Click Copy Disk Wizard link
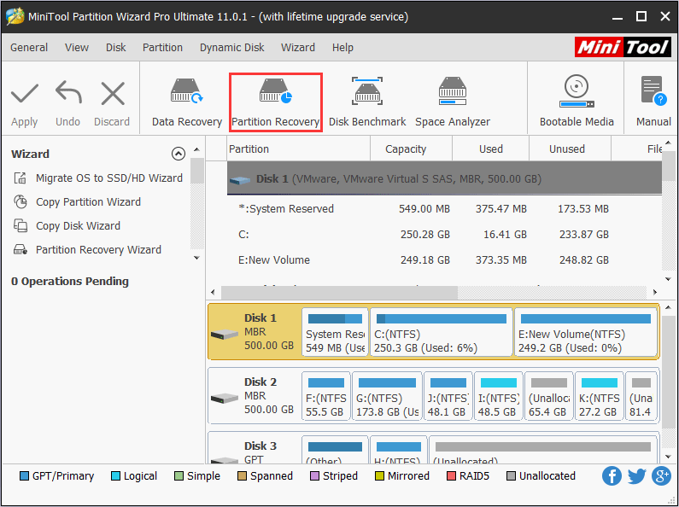Viewport: 679px width, 507px height. [78, 226]
